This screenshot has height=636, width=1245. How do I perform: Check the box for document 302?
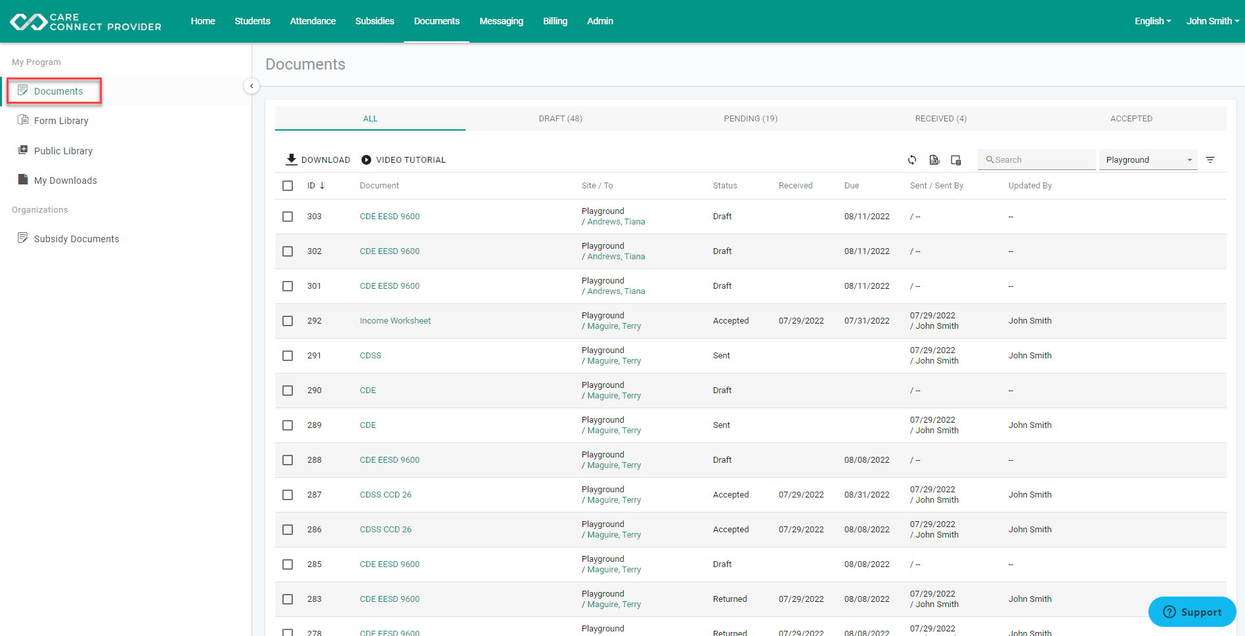pos(288,251)
